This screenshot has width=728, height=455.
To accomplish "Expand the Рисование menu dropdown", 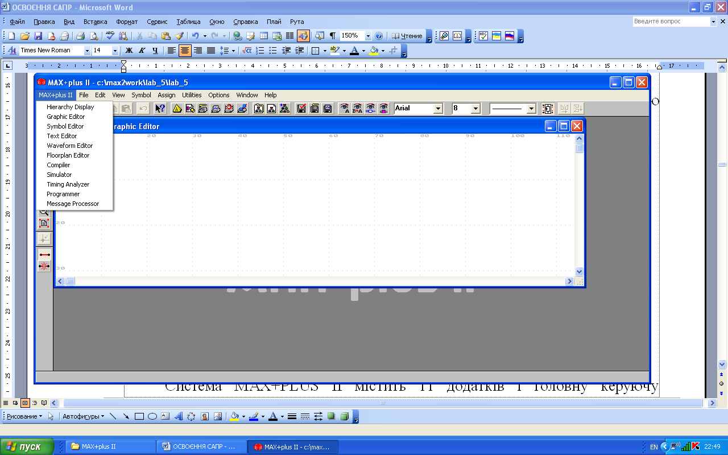I will tap(24, 416).
